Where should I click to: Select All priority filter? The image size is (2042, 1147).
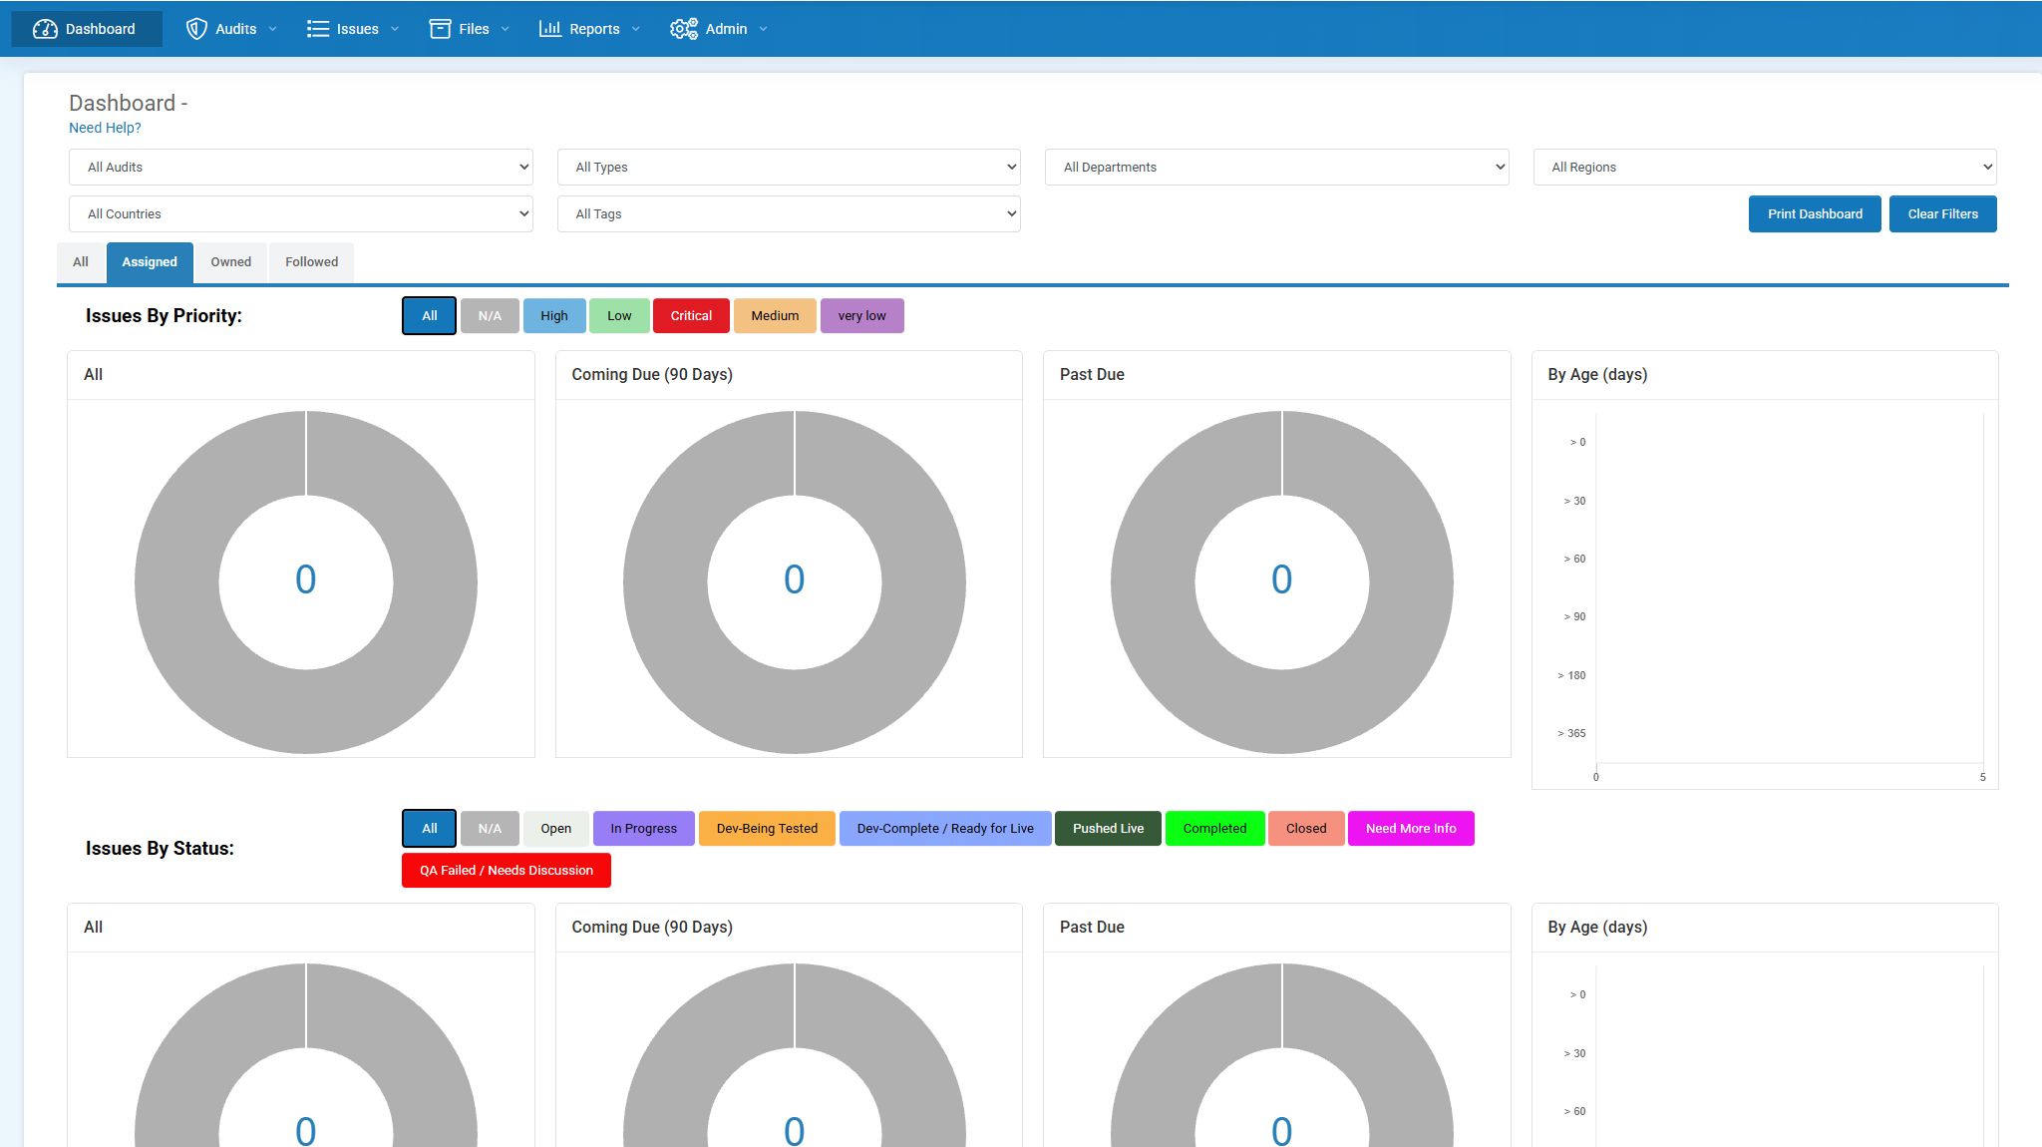(x=429, y=316)
